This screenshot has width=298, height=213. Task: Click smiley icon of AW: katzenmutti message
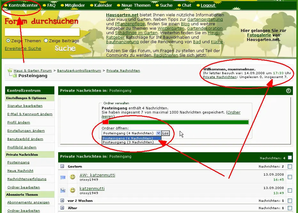coord(72,177)
